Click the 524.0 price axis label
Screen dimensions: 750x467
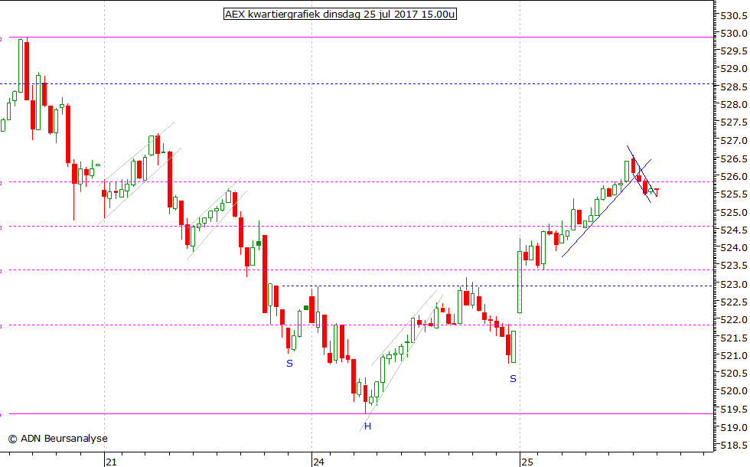pyautogui.click(x=734, y=248)
